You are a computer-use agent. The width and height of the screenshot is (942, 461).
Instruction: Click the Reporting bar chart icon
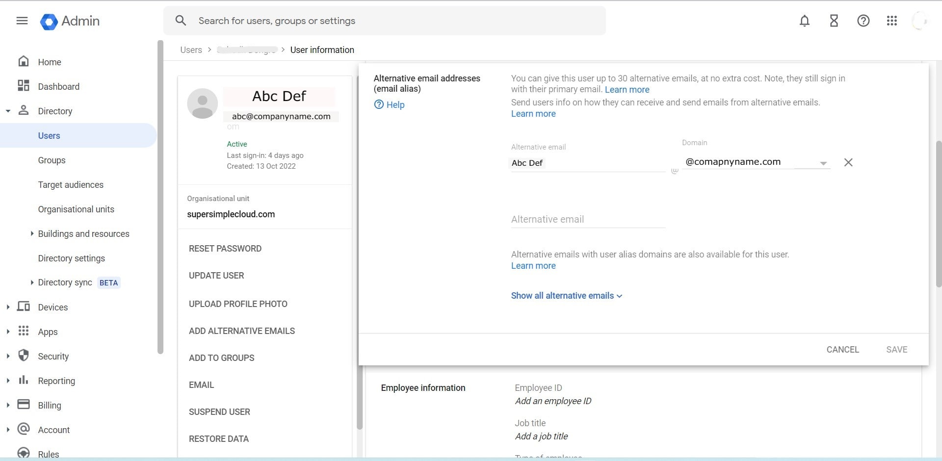[23, 380]
